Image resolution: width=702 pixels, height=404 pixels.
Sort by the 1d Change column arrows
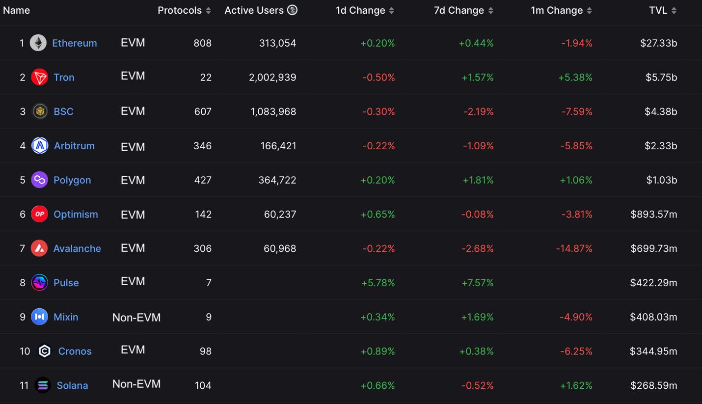(x=391, y=10)
